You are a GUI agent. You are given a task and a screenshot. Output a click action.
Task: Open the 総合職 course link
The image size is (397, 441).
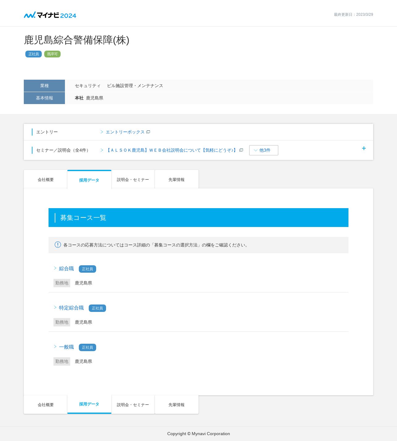tap(66, 269)
